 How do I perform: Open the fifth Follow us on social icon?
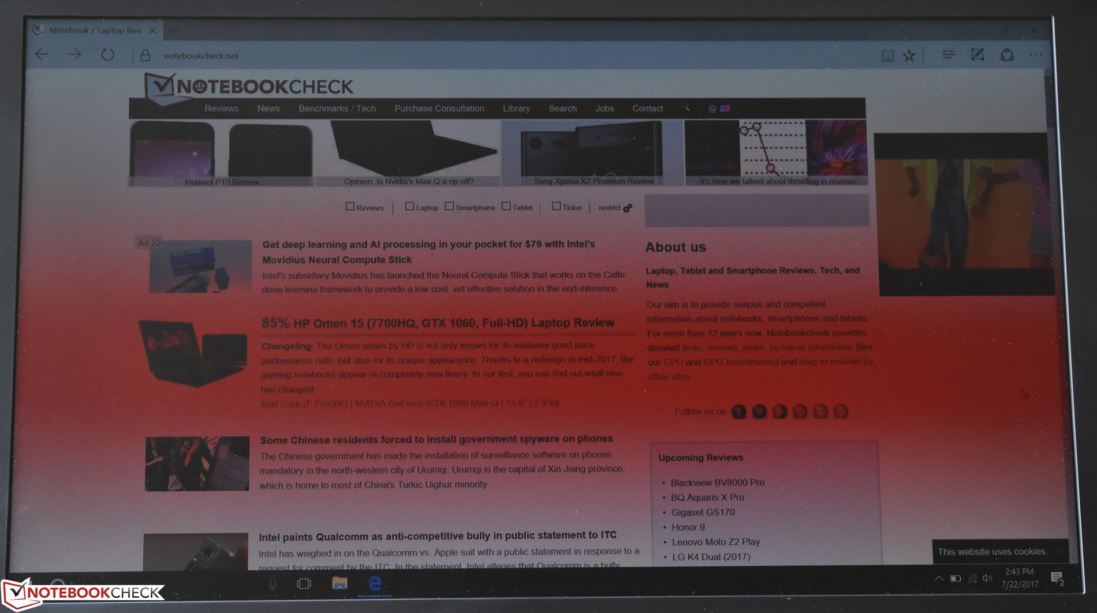click(x=820, y=412)
